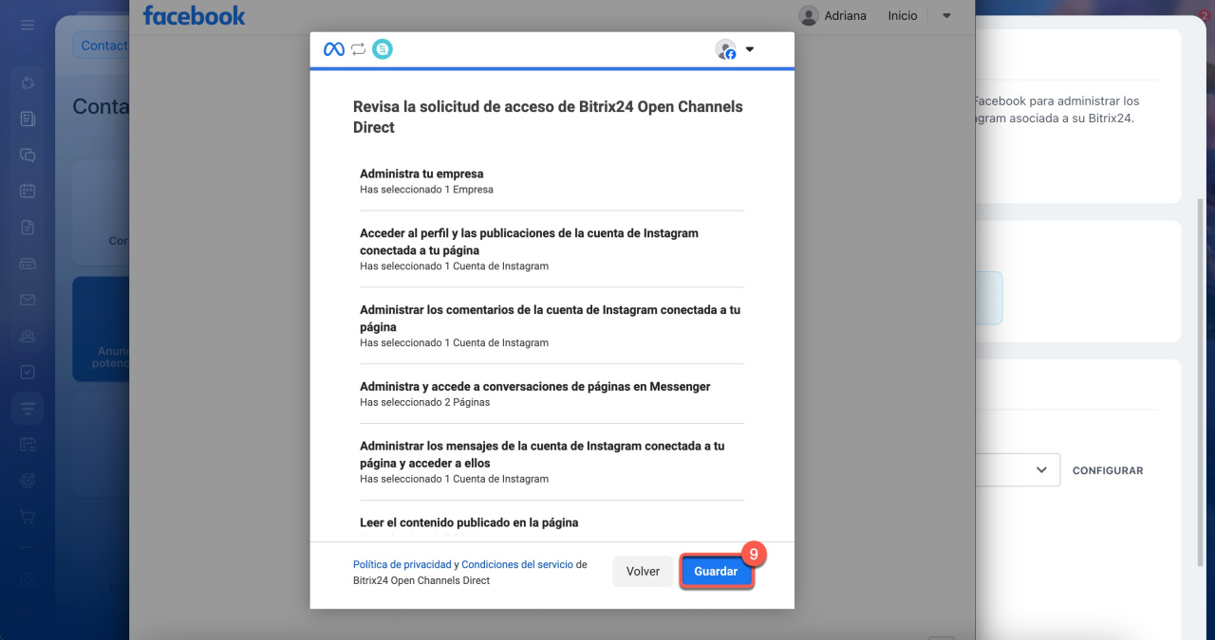Image resolution: width=1215 pixels, height=640 pixels.
Task: Click the profile avatar with Facebook badge
Action: click(x=725, y=49)
